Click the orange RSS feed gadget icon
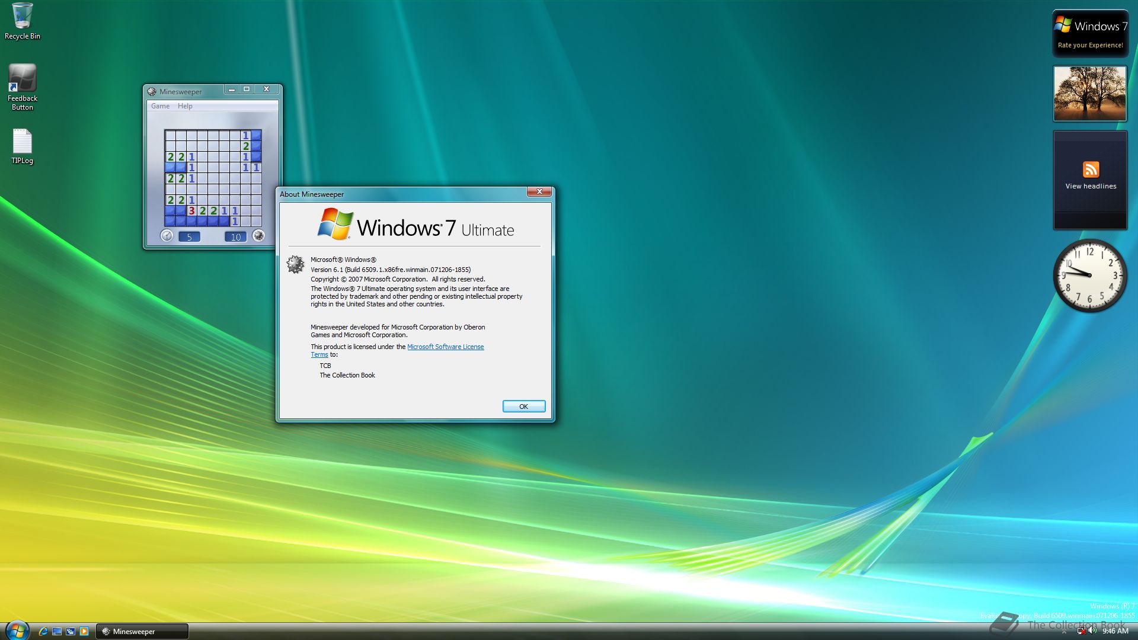The height and width of the screenshot is (640, 1138). point(1091,169)
